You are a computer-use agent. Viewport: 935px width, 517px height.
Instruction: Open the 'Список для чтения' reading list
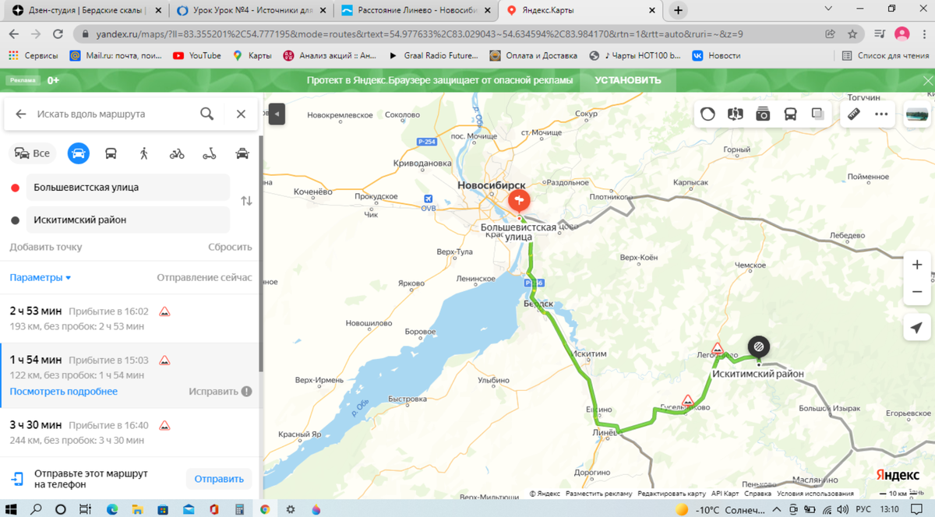click(886, 56)
